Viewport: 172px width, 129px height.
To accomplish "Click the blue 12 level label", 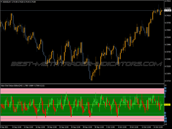I will [x=165, y=88].
